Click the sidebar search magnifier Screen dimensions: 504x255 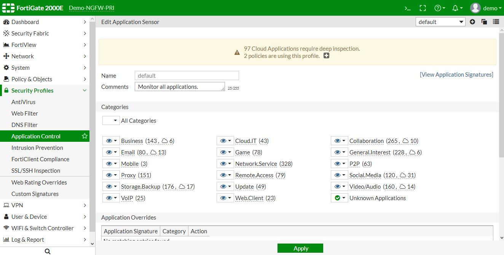48,251
